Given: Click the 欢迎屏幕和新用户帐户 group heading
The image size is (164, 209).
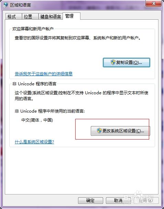Looking at the screenshot, I should coord(33,29).
